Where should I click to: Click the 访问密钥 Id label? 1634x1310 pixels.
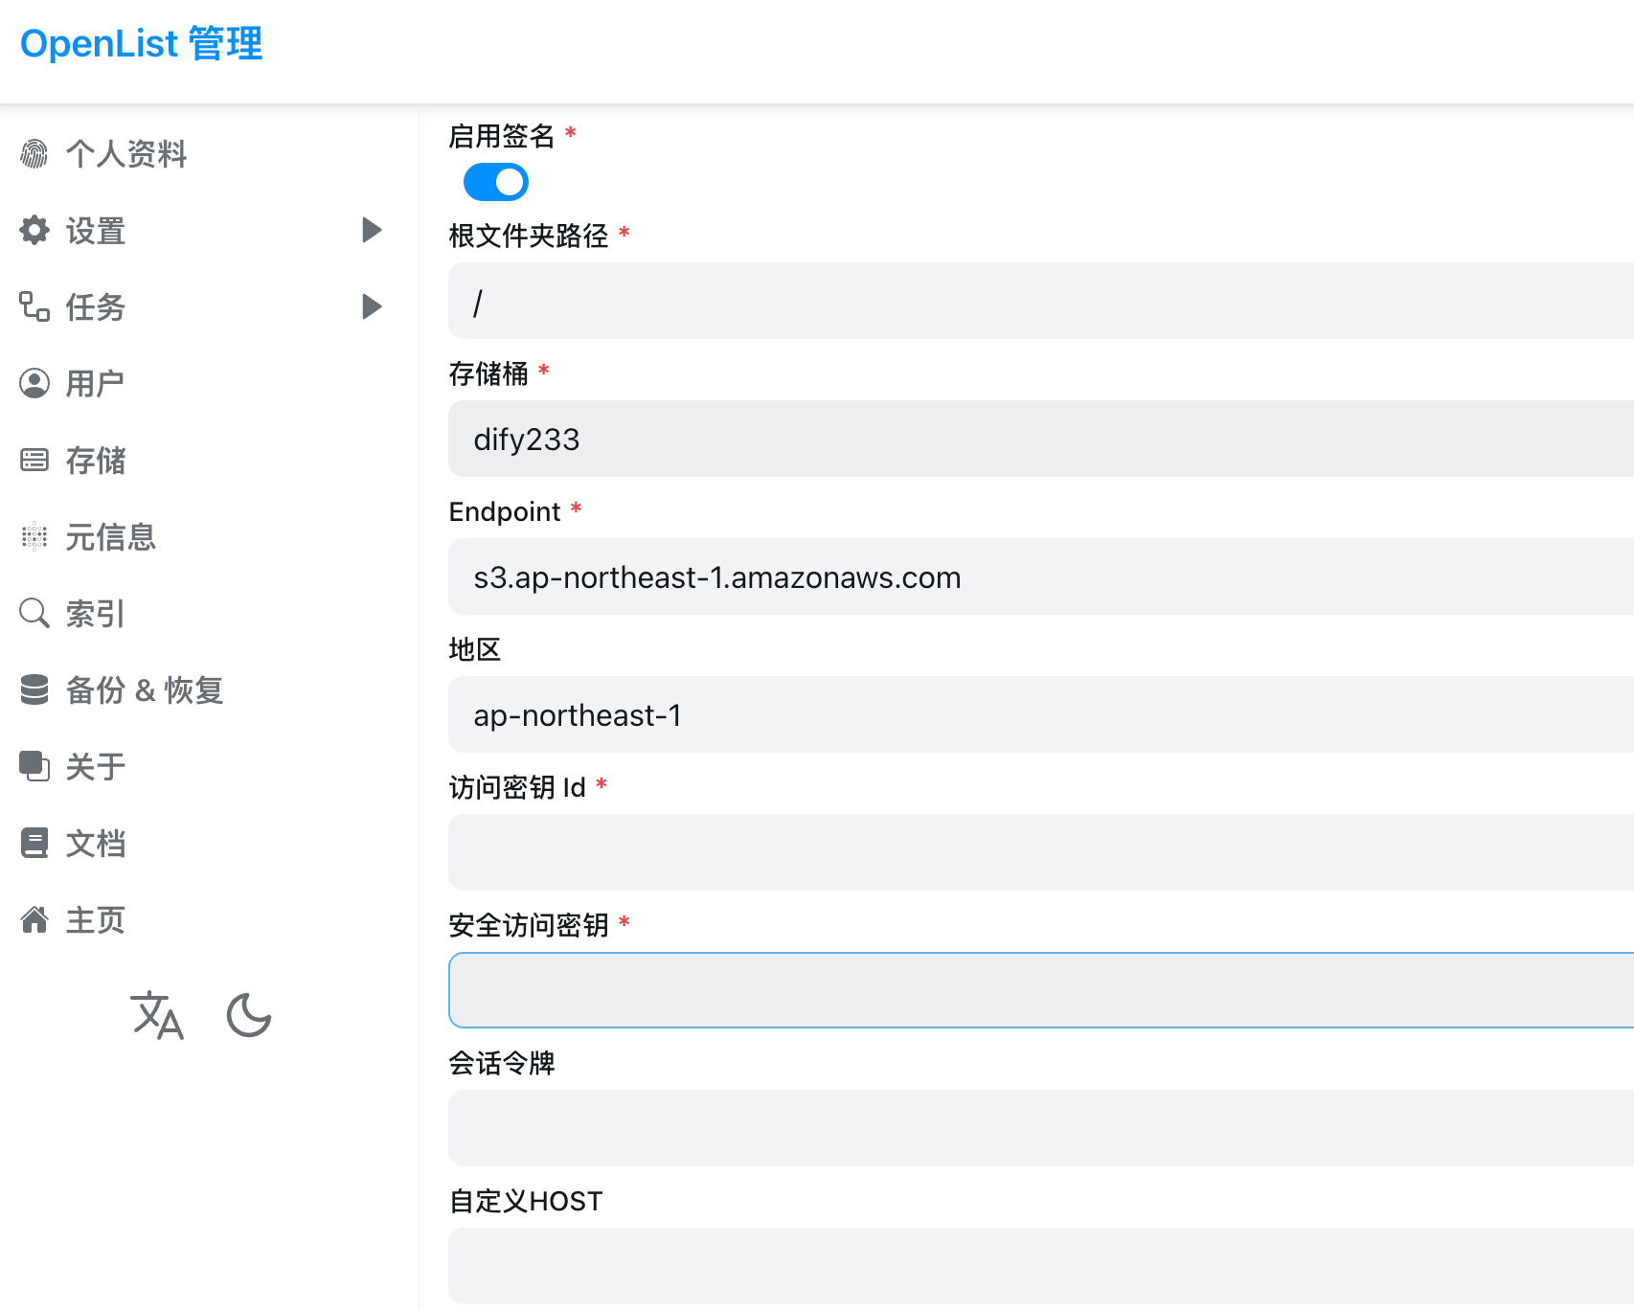pyautogui.click(x=517, y=787)
